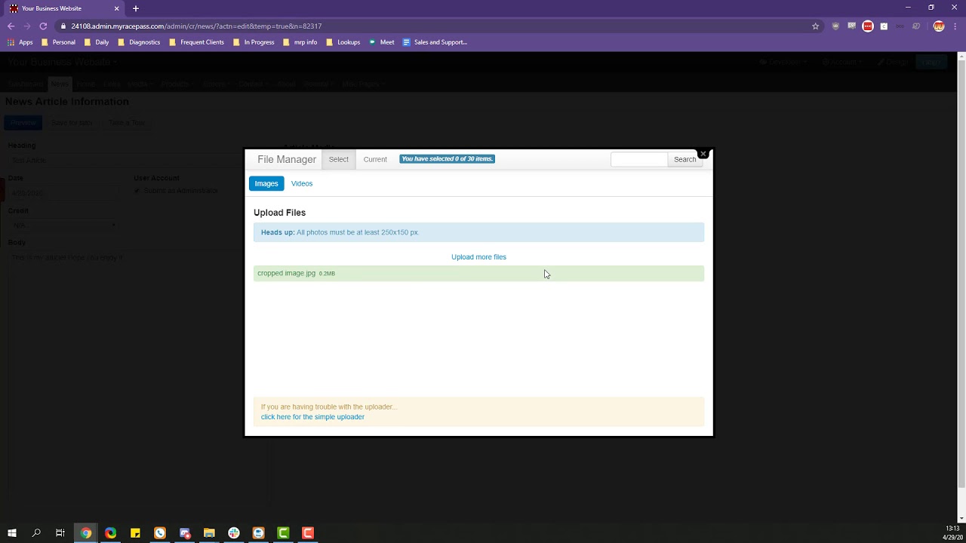Open the simple uploader link
Viewport: 966px width, 543px height.
coord(312,417)
